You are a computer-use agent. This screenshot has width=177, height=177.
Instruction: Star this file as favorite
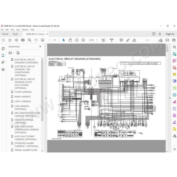(10, 40)
